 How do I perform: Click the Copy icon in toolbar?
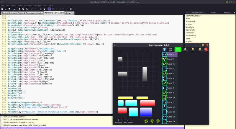pyautogui.click(x=23, y=9)
